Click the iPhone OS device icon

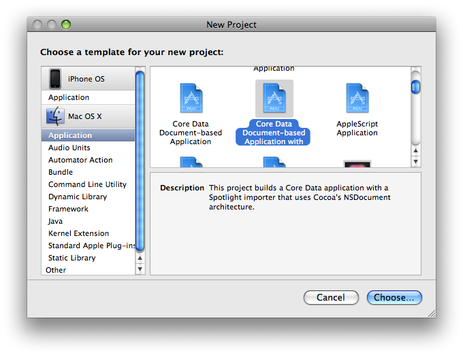[x=55, y=78]
